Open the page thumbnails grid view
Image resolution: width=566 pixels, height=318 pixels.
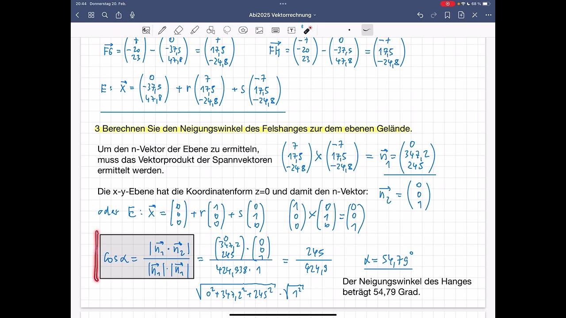pos(91,15)
